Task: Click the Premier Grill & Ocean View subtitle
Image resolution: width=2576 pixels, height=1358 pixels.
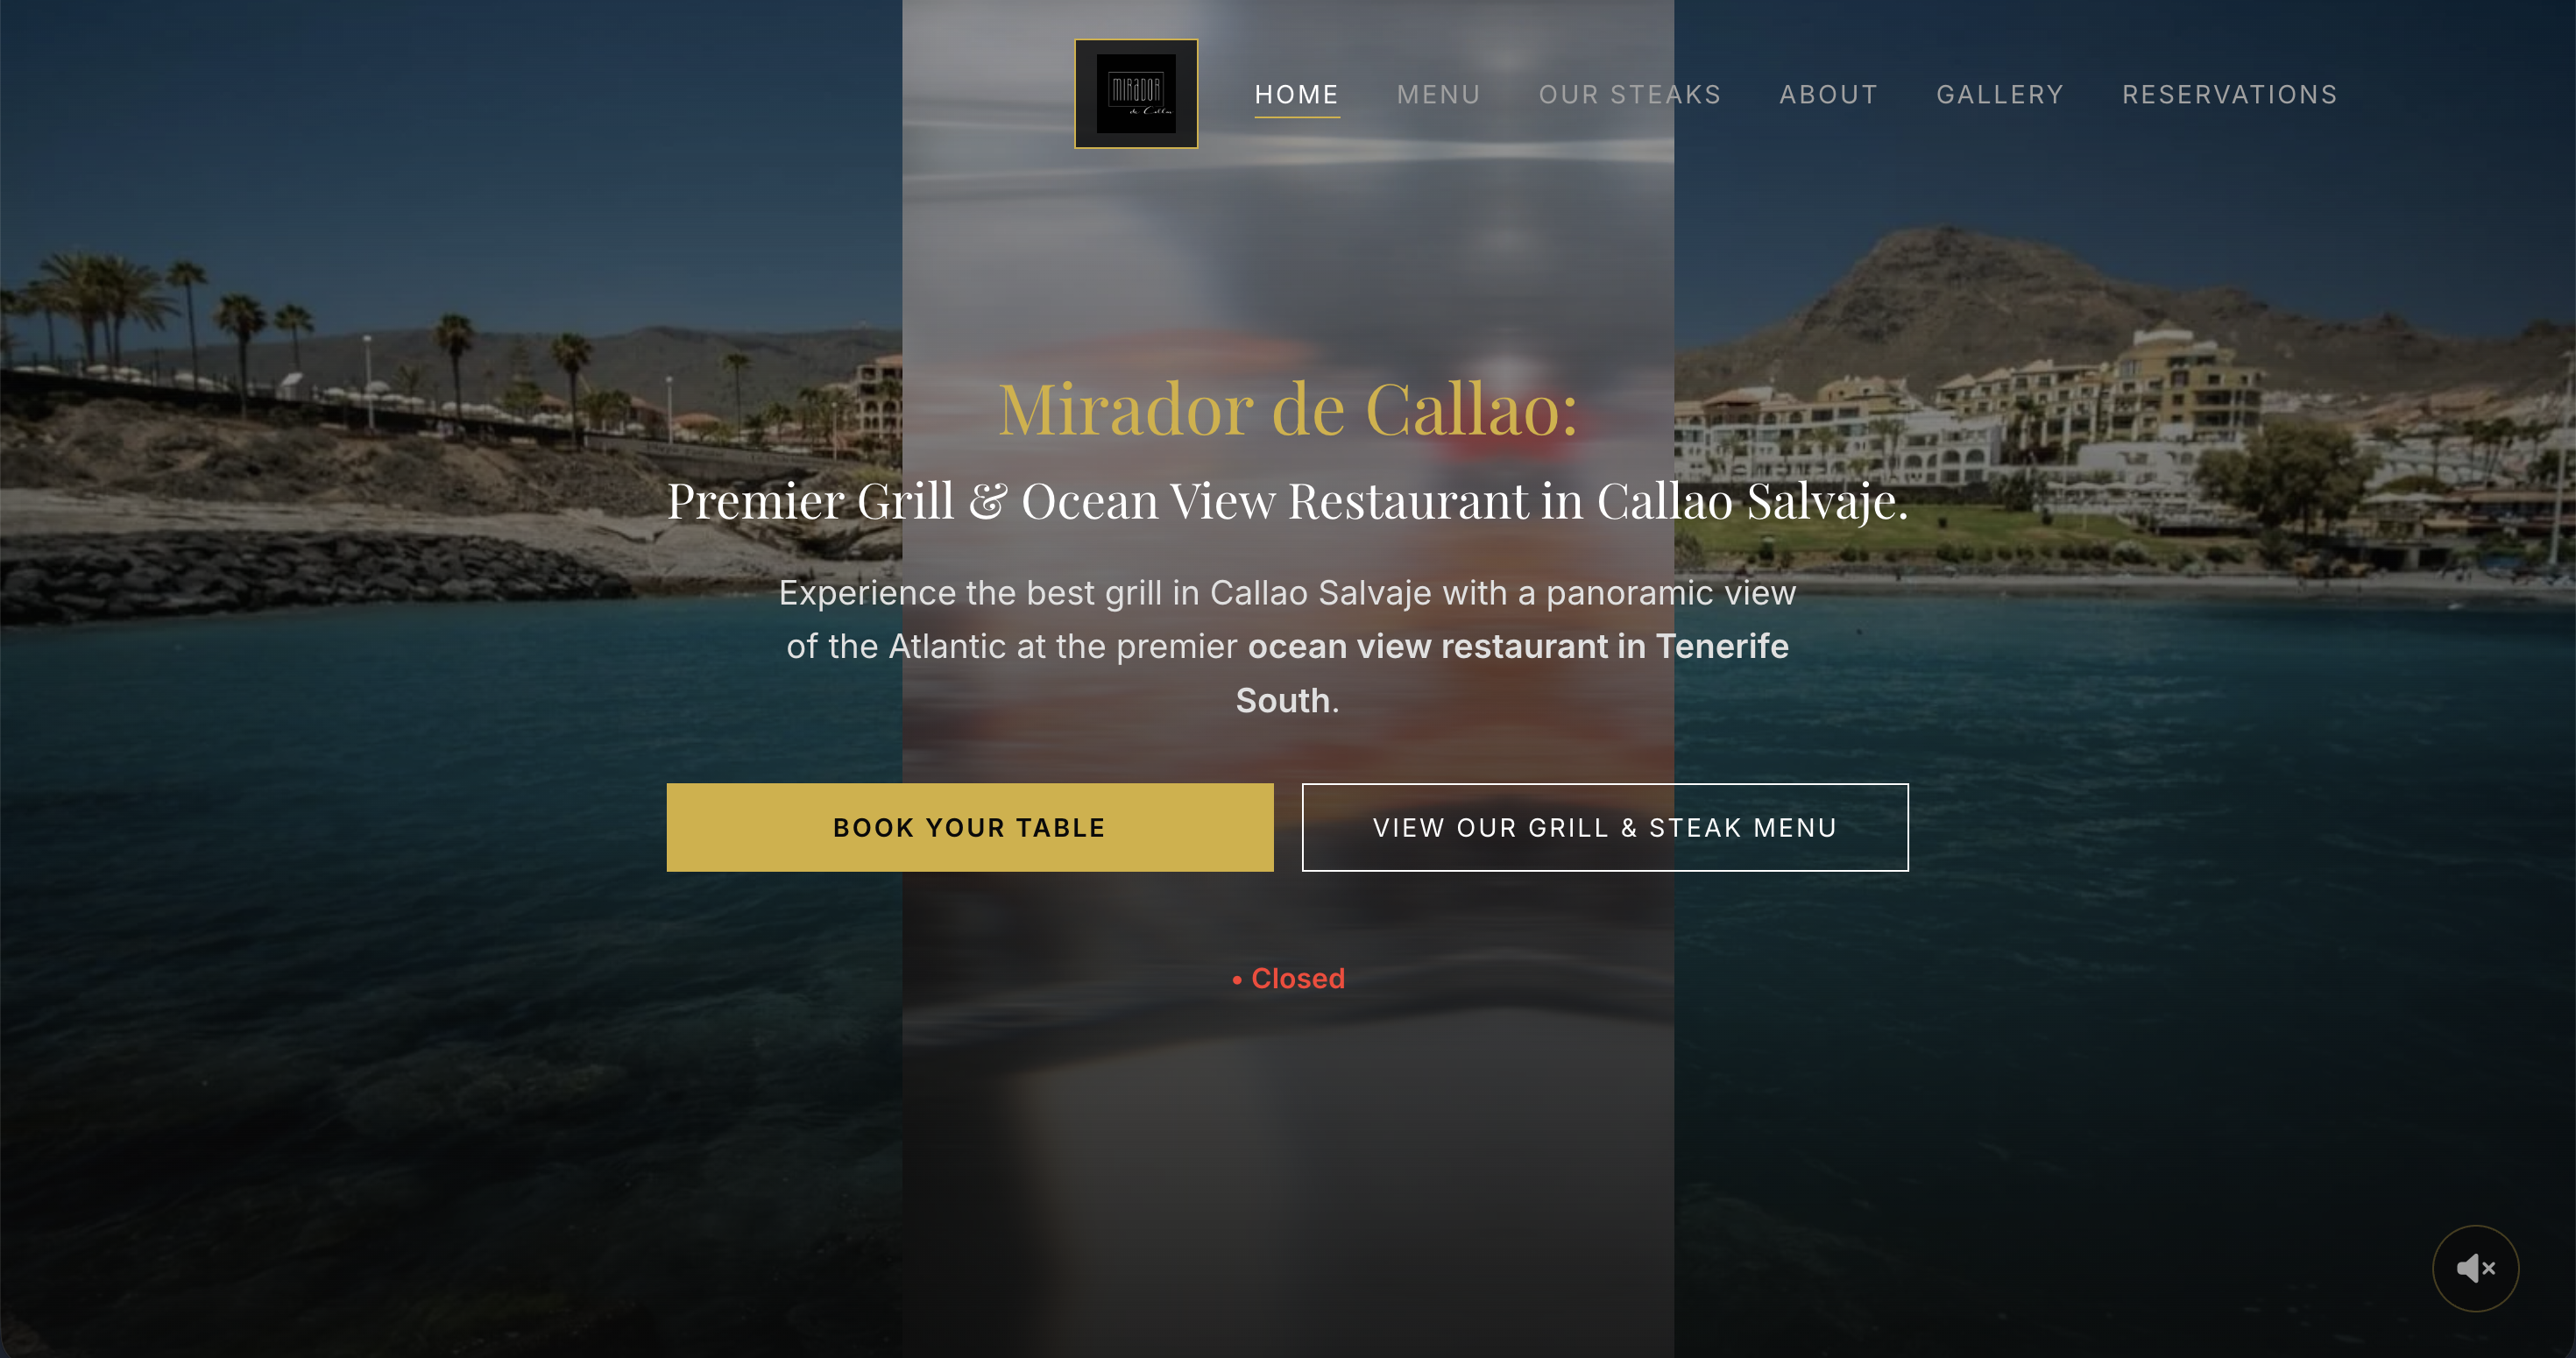Action: click(1288, 501)
